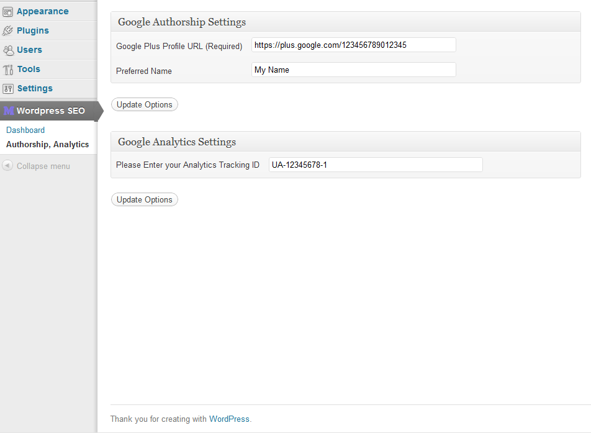
Task: Go to the SEO Dashboard submenu
Action: pos(25,130)
